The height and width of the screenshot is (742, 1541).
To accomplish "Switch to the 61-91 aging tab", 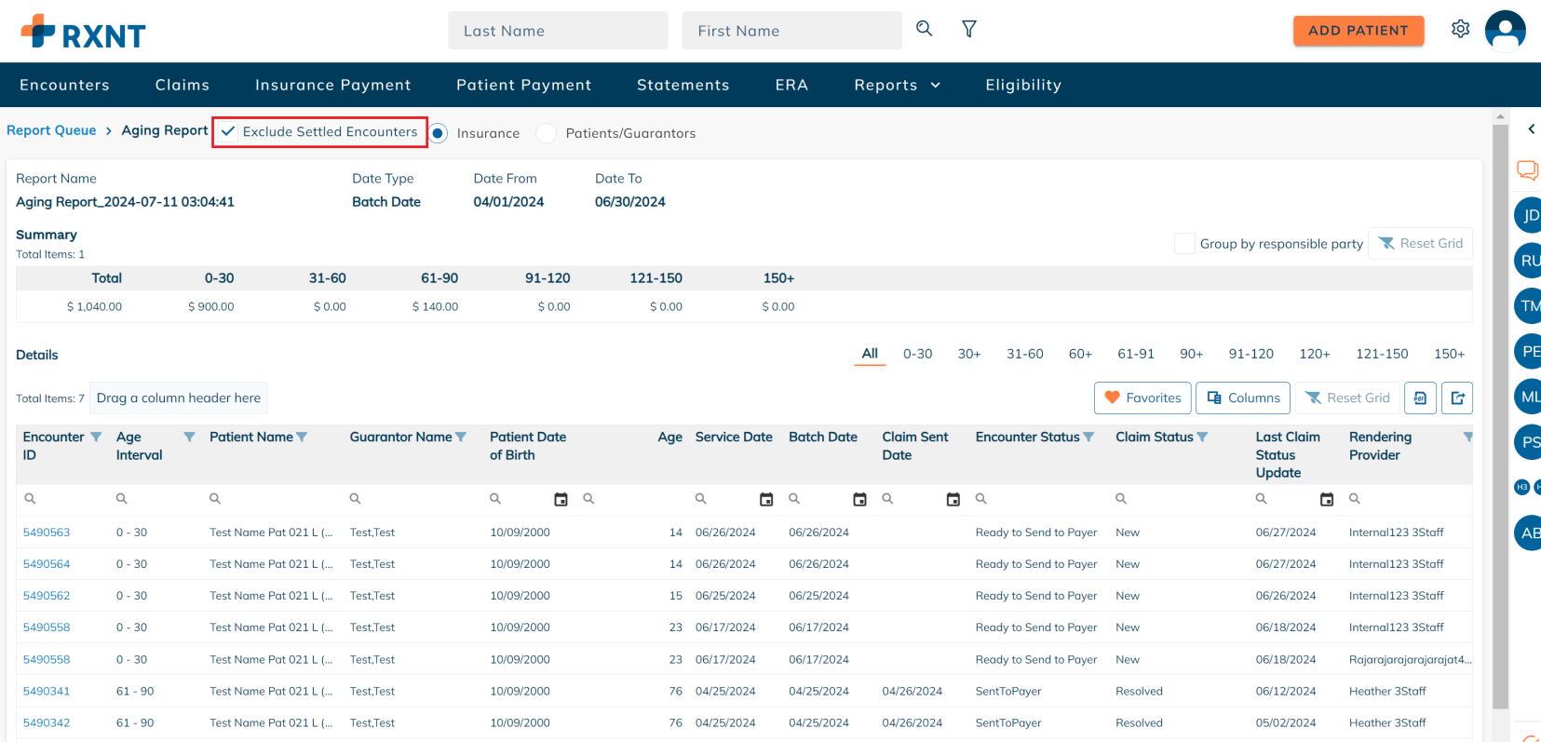I will [1135, 354].
